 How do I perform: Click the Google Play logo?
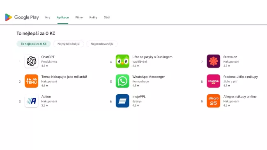pos(22,17)
